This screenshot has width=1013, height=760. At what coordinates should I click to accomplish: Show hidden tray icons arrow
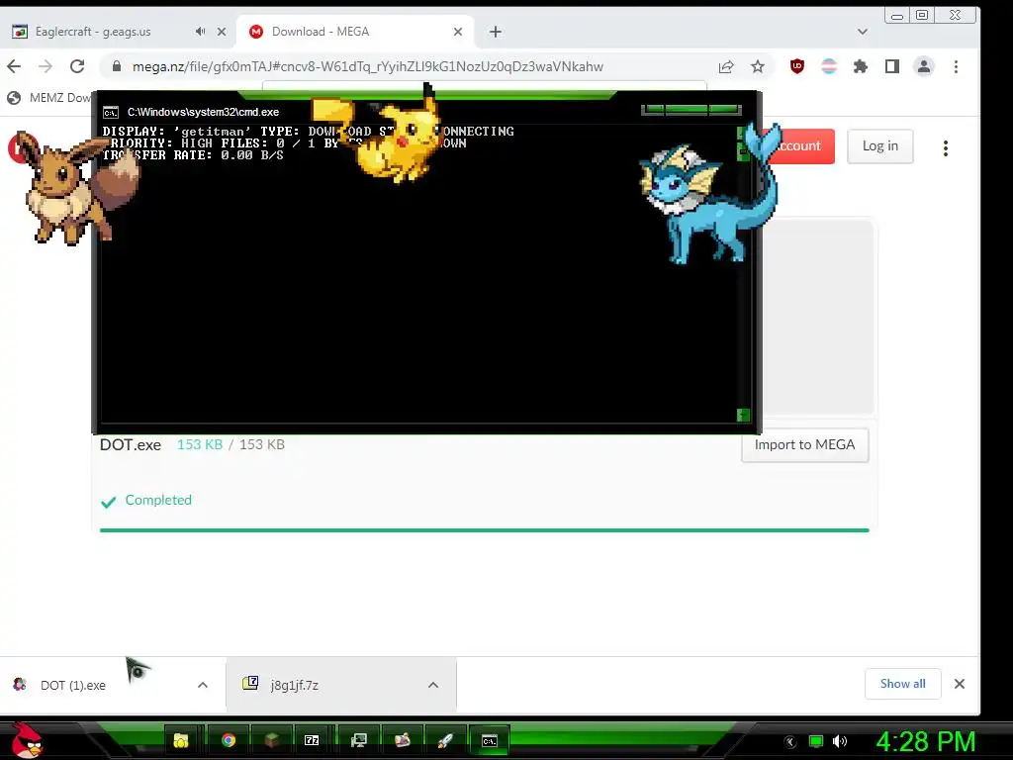[x=789, y=742]
